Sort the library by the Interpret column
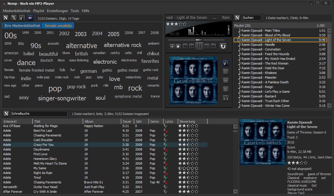This screenshot has width=334, height=196. 17,121
